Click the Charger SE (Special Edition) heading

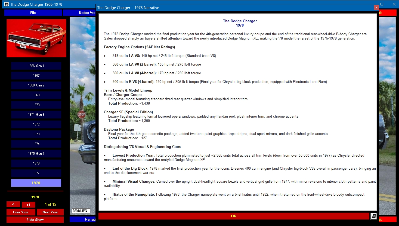click(128, 112)
